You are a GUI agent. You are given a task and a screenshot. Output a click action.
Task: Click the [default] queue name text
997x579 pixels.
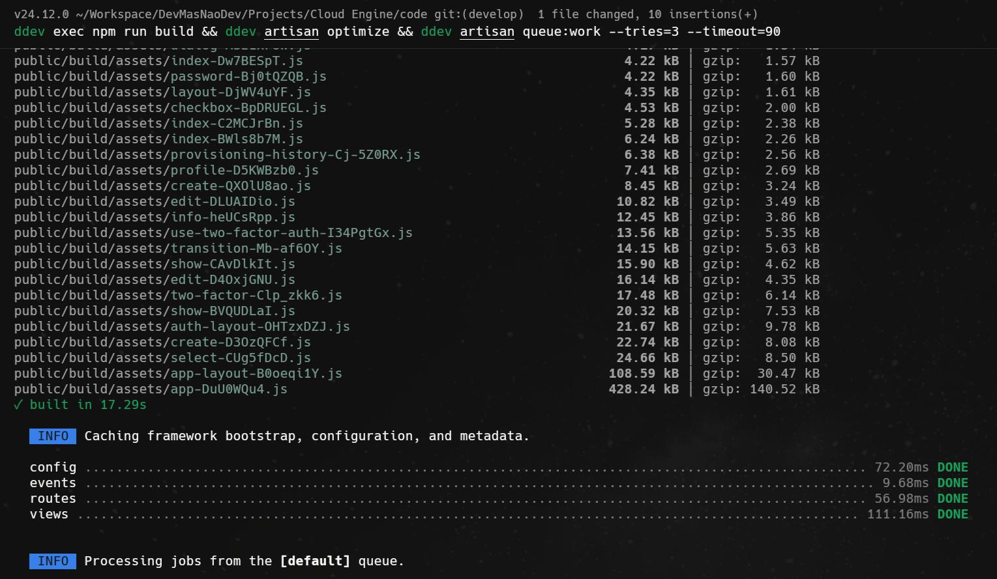[315, 561]
